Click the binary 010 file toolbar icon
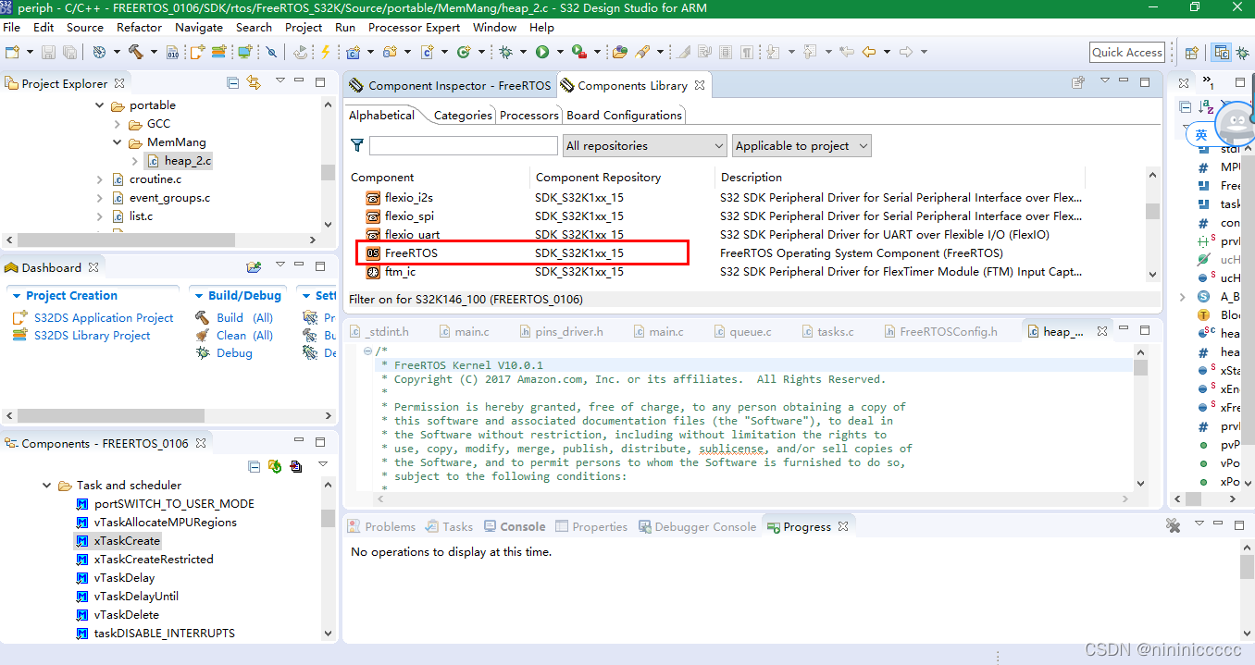Image resolution: width=1255 pixels, height=665 pixels. pyautogui.click(x=172, y=52)
